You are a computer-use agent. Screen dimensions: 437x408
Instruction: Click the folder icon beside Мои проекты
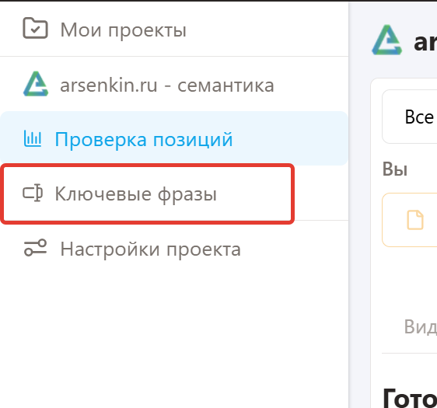[35, 28]
